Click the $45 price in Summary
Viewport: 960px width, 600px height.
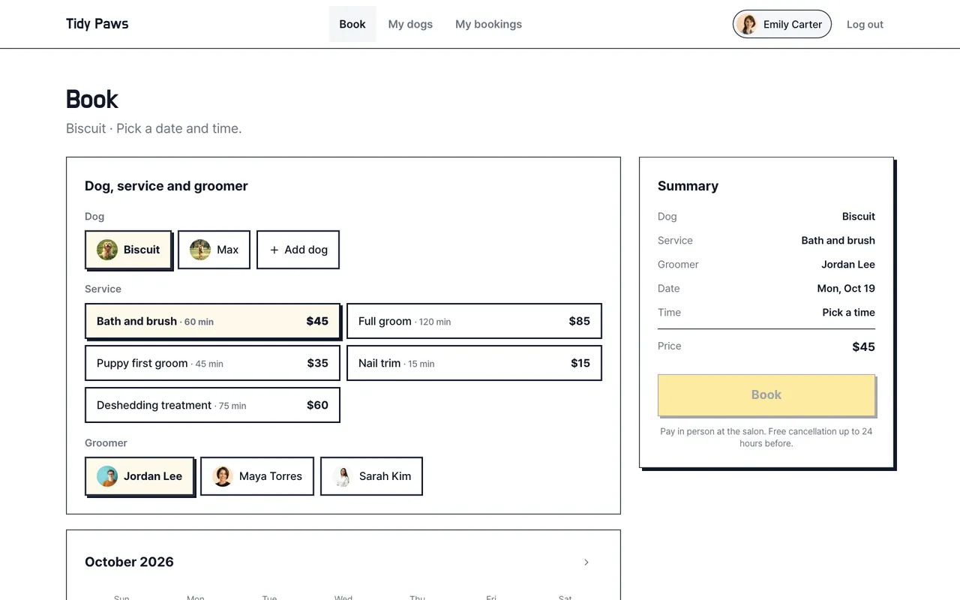pos(863,346)
